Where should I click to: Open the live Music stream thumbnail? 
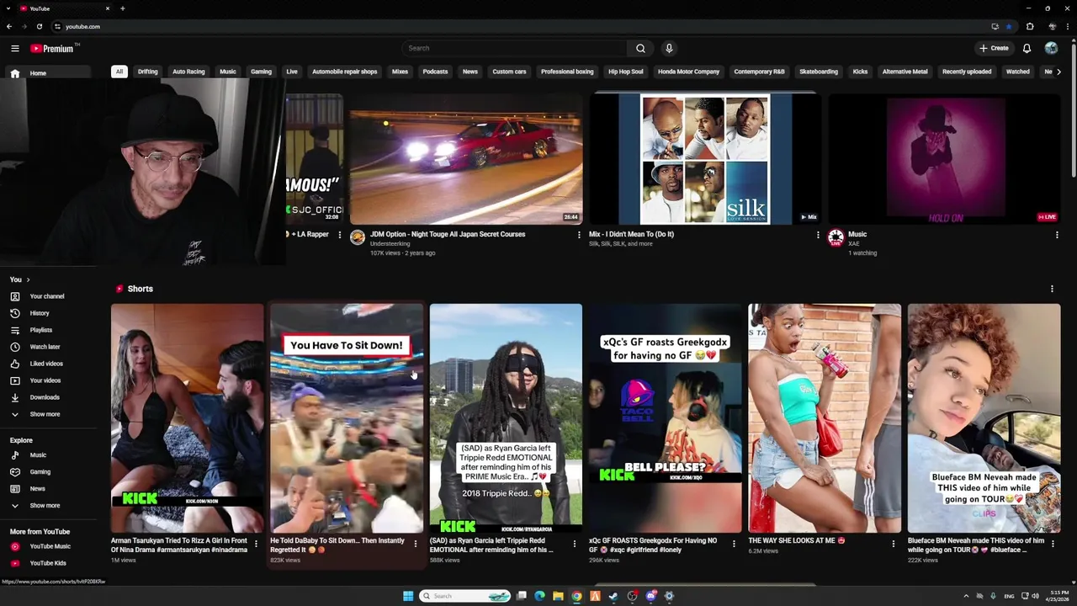tap(944, 159)
